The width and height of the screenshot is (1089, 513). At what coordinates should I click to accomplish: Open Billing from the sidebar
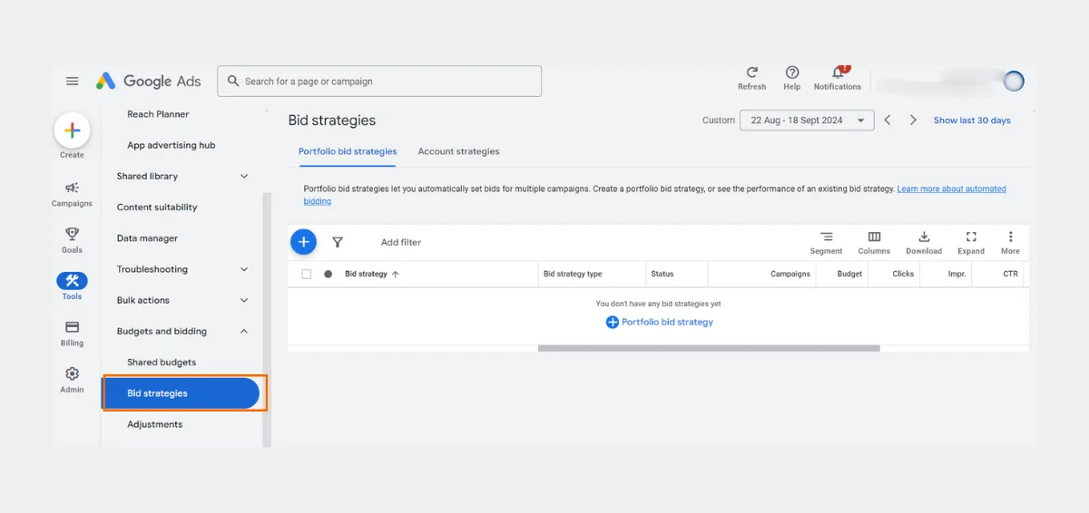coord(72,334)
